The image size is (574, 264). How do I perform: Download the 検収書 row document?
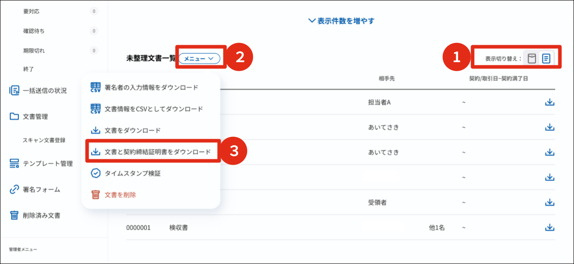click(550, 228)
